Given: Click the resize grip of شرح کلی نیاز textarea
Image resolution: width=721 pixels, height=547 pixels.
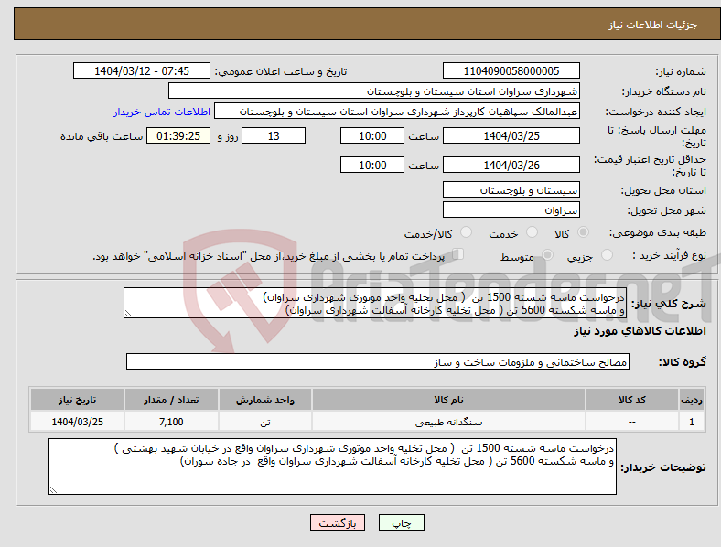Looking at the screenshot, I should pyautogui.click(x=128, y=314).
